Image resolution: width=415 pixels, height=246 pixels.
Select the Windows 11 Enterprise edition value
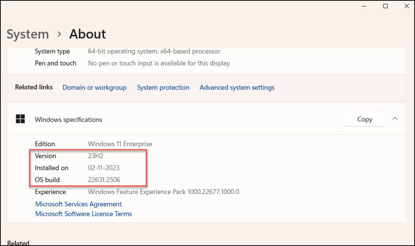click(x=120, y=144)
